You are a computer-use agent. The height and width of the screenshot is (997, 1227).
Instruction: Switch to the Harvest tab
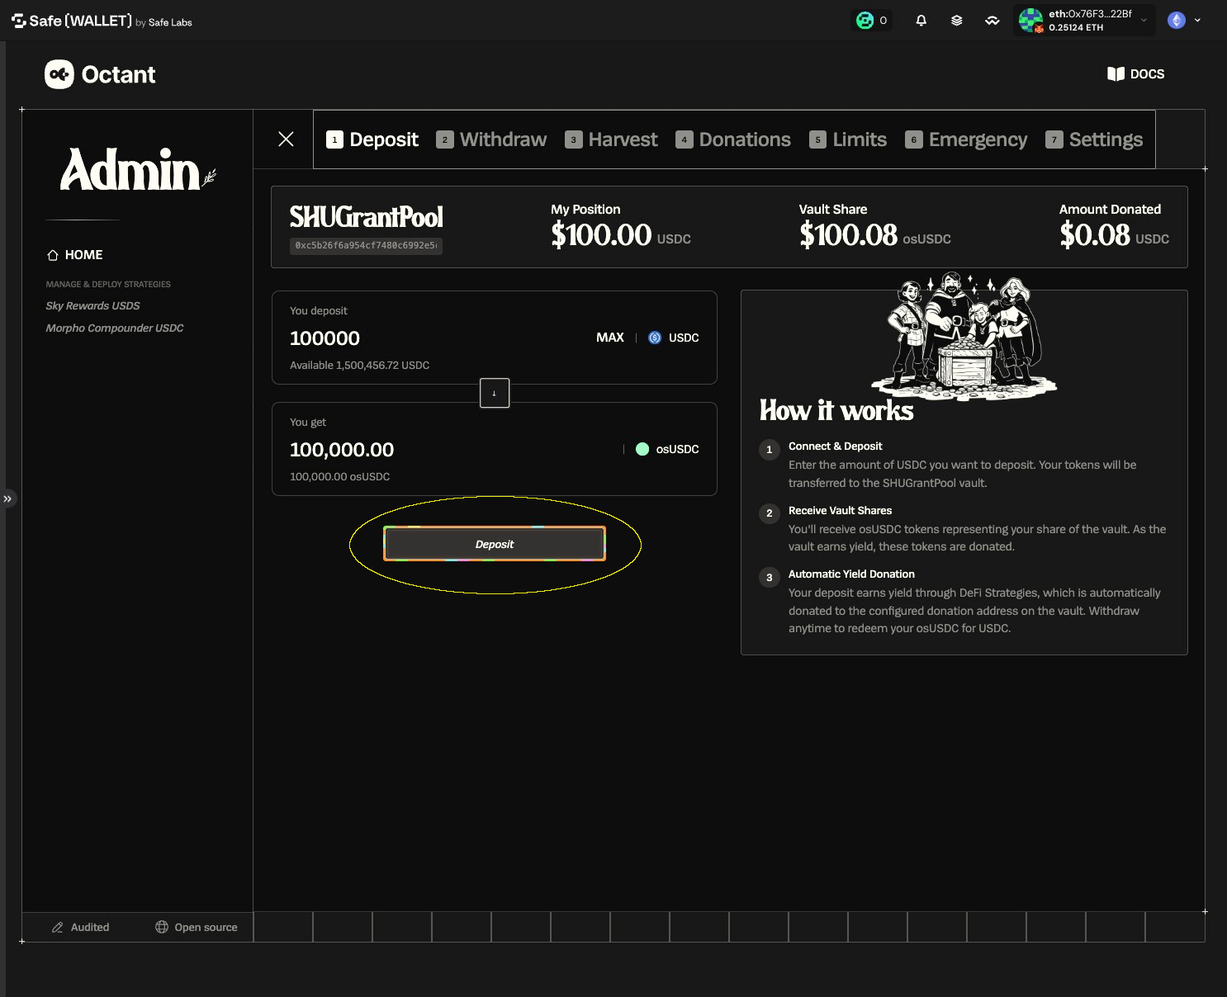pyautogui.click(x=611, y=139)
